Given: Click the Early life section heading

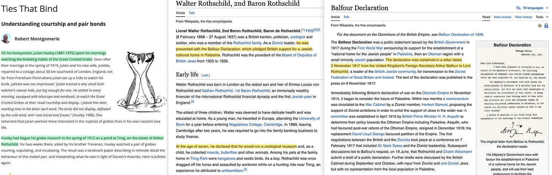Looking at the screenshot, I should click(x=187, y=75).
